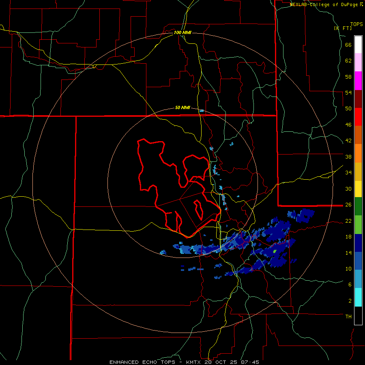Viewport: 365px width, 365px height.
Task: Click the '100 NMI' range ring label
Action: pos(182,32)
